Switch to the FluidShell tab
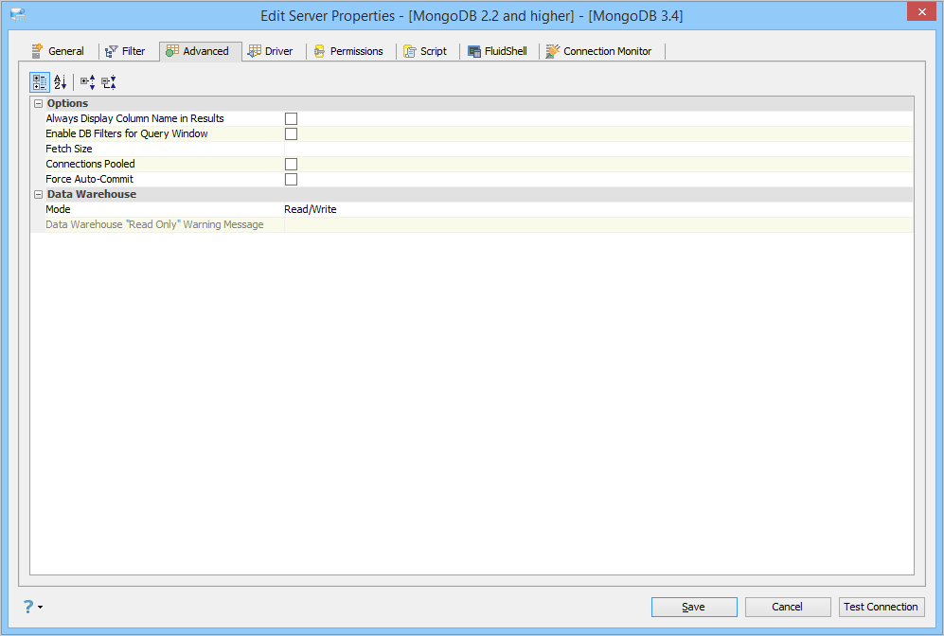 pyautogui.click(x=498, y=51)
